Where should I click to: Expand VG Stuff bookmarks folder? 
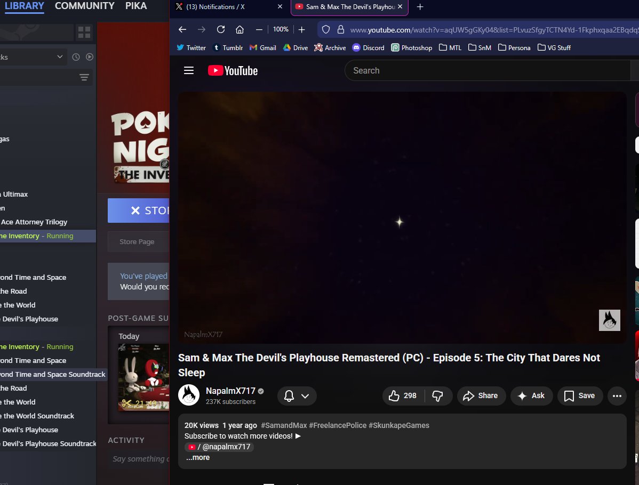click(554, 47)
